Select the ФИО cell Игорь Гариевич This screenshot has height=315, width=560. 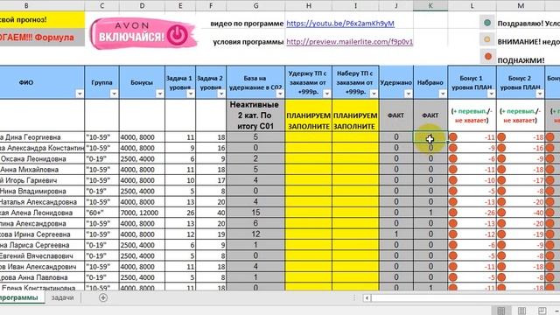[x=42, y=180]
